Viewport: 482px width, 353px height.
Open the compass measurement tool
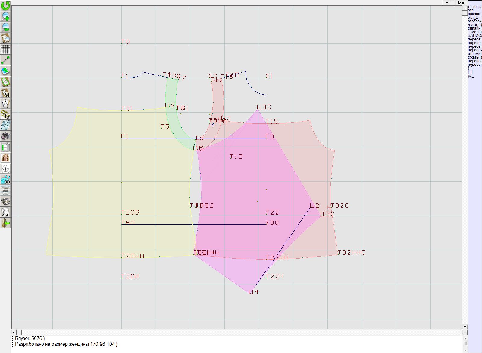pyautogui.click(x=5, y=103)
